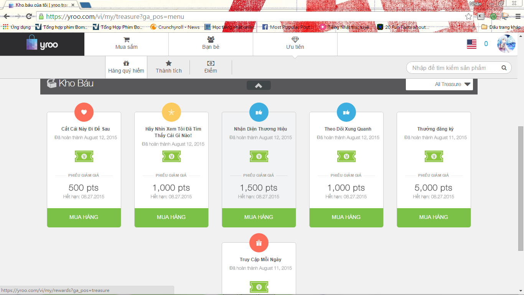
Task: Click the search magnifier icon
Action: (504, 68)
